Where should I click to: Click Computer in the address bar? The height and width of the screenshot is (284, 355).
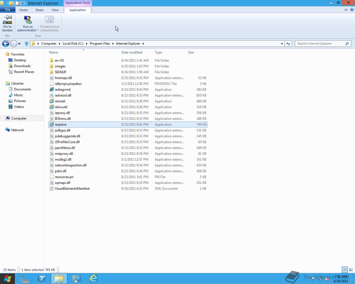pyautogui.click(x=49, y=44)
